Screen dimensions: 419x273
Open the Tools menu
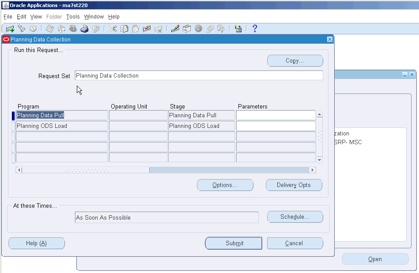tap(73, 17)
